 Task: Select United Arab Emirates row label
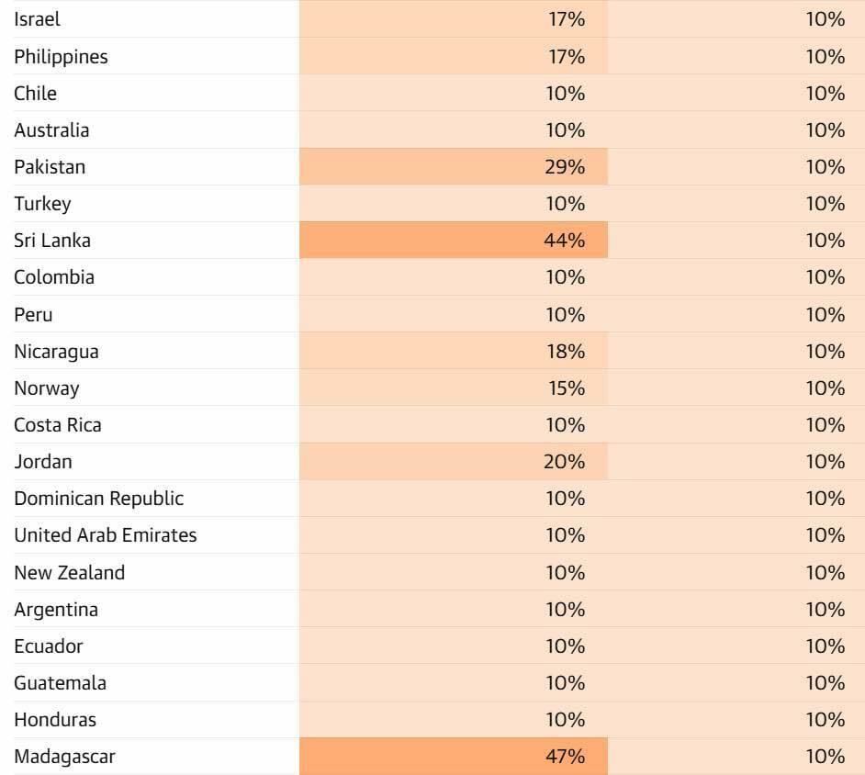point(106,535)
